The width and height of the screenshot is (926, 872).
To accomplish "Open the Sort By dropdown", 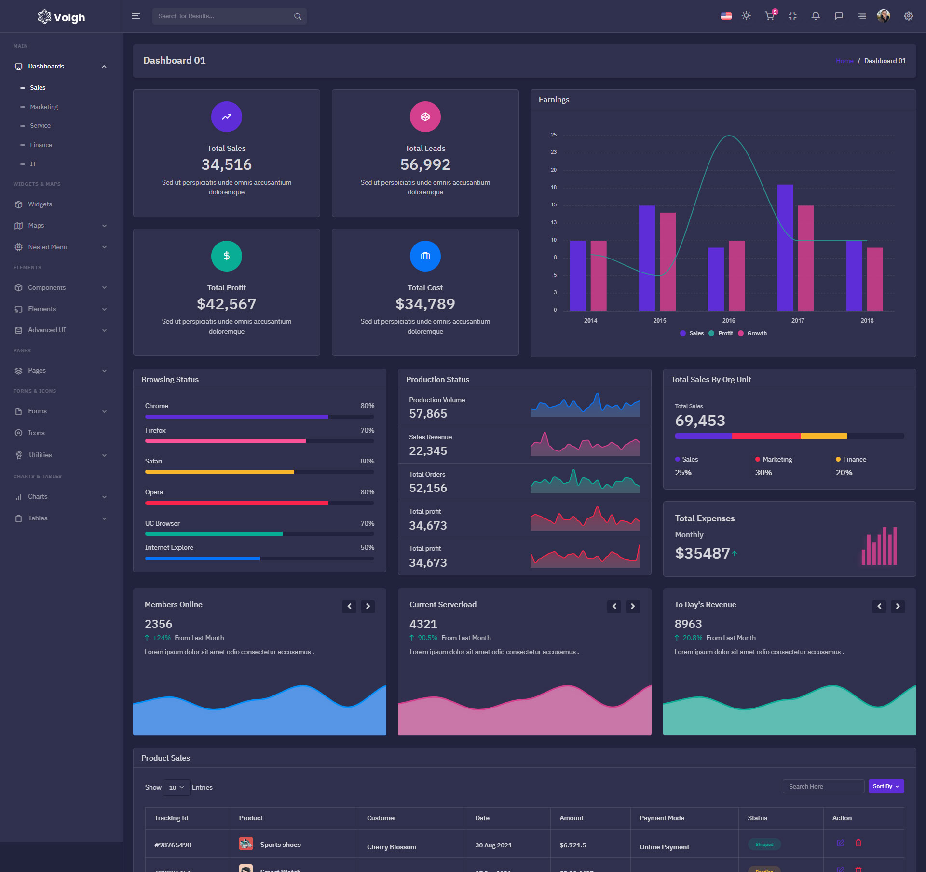I will (885, 786).
